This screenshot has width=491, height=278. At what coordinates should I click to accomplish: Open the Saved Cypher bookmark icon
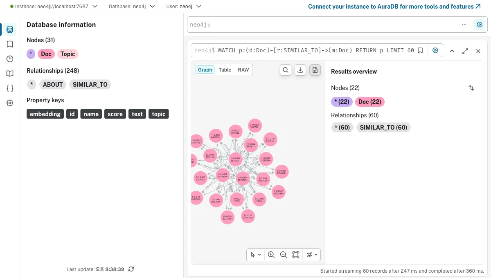tap(10, 44)
